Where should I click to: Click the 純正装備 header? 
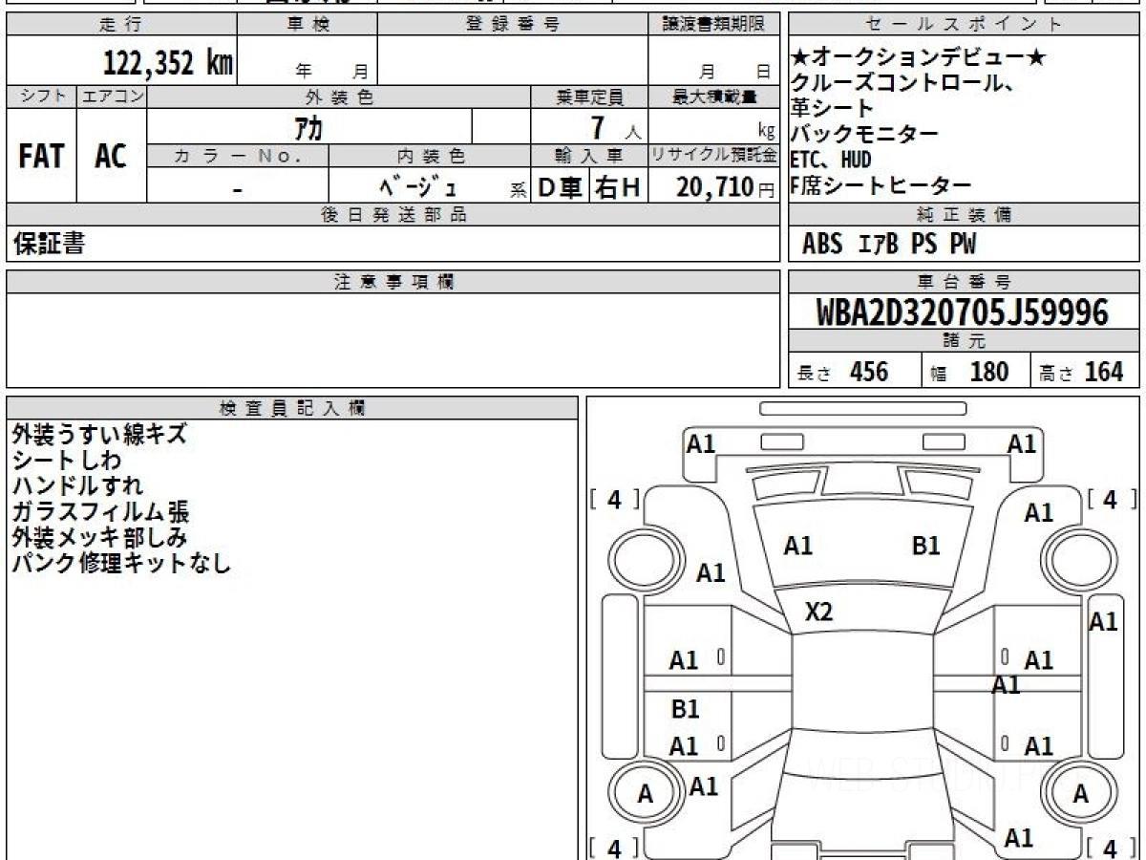[965, 215]
